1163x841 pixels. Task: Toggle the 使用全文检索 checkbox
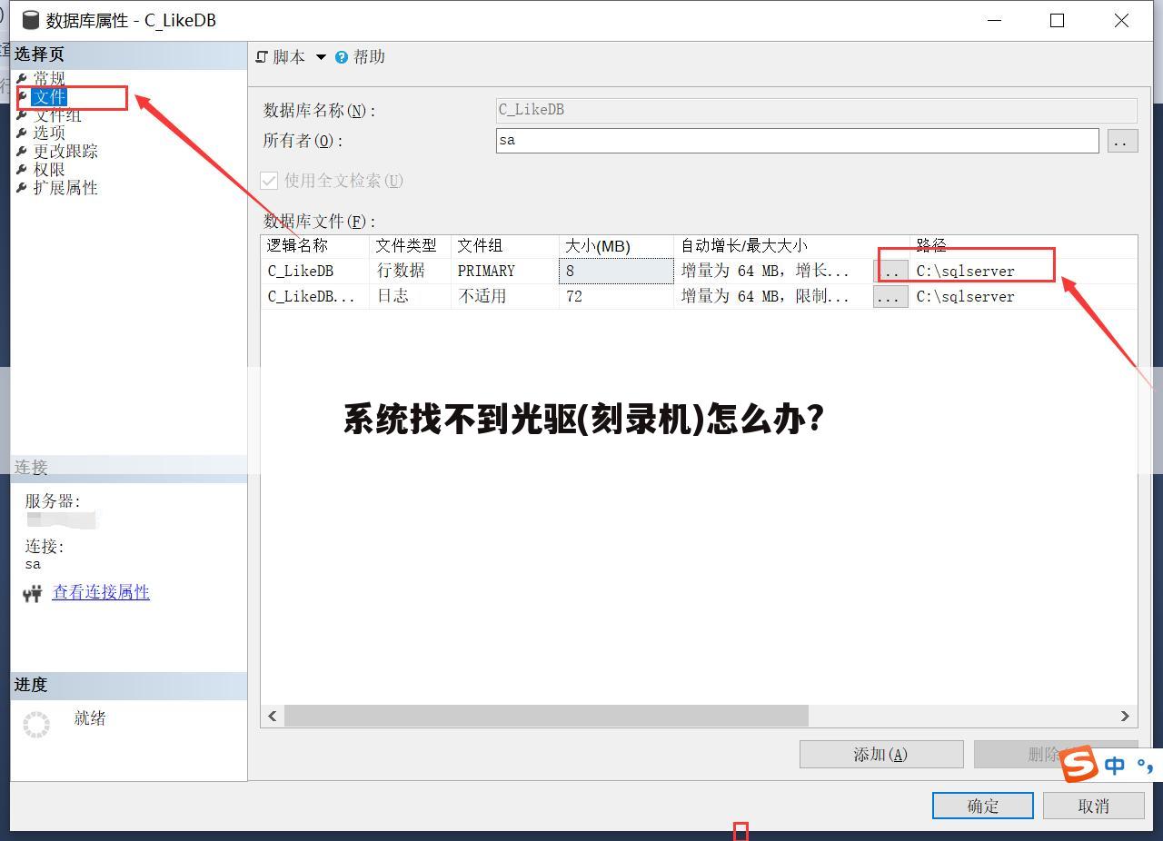(x=269, y=181)
